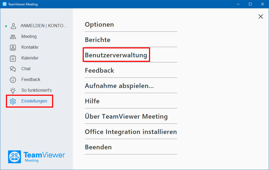Close the settings menu with the X
The image size is (269, 170).
(261, 16)
